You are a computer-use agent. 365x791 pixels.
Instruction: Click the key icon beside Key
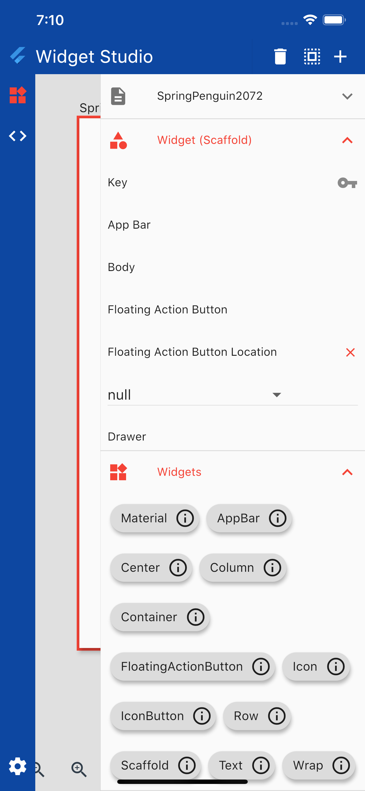tap(347, 183)
